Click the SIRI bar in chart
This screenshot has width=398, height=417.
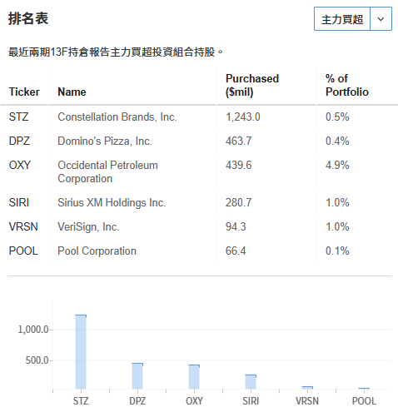[251, 382]
